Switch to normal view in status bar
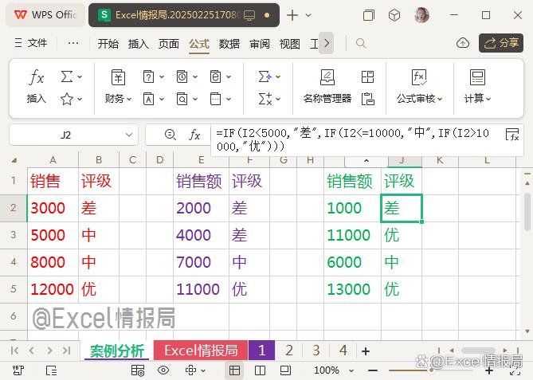 234,370
